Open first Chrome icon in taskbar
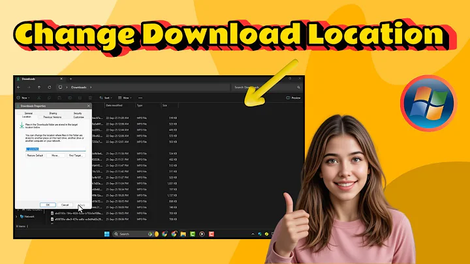This screenshot has width=470, height=264. point(164,234)
